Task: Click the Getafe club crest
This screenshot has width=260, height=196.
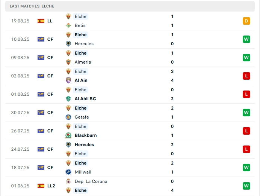Action: [x=68, y=117]
